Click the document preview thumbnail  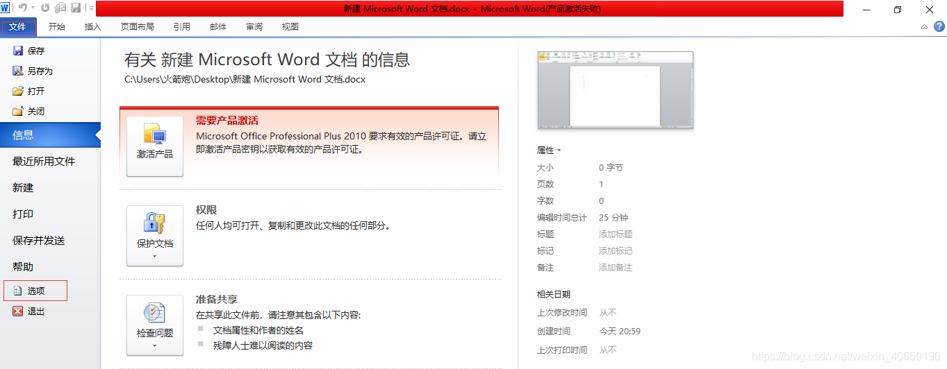click(x=615, y=90)
